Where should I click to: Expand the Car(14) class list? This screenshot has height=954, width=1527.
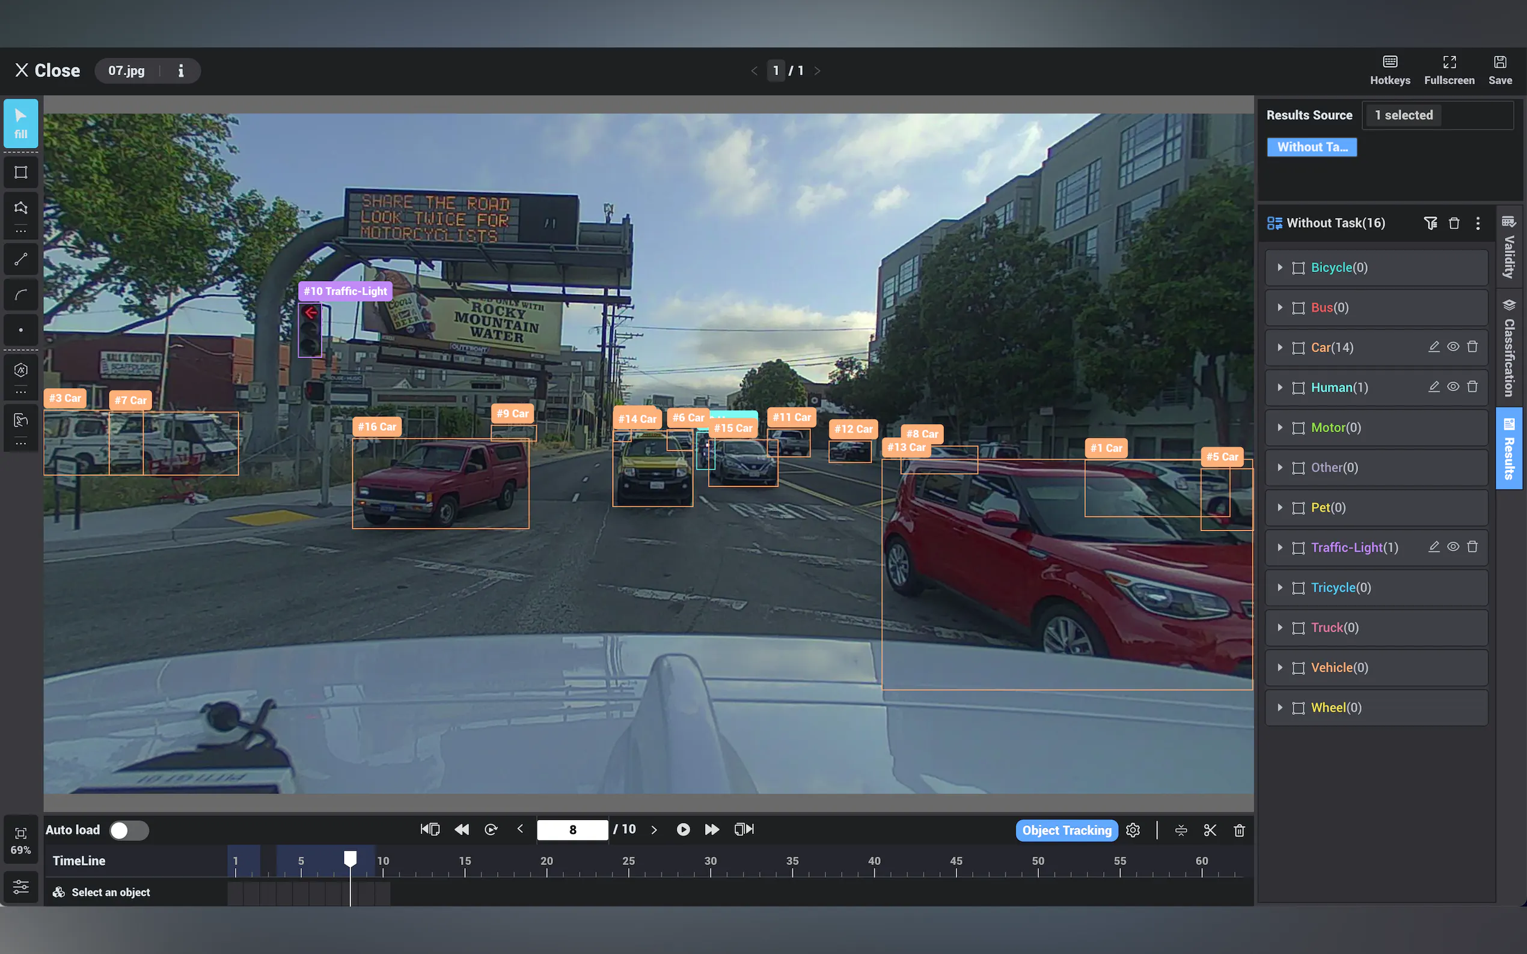tap(1279, 348)
